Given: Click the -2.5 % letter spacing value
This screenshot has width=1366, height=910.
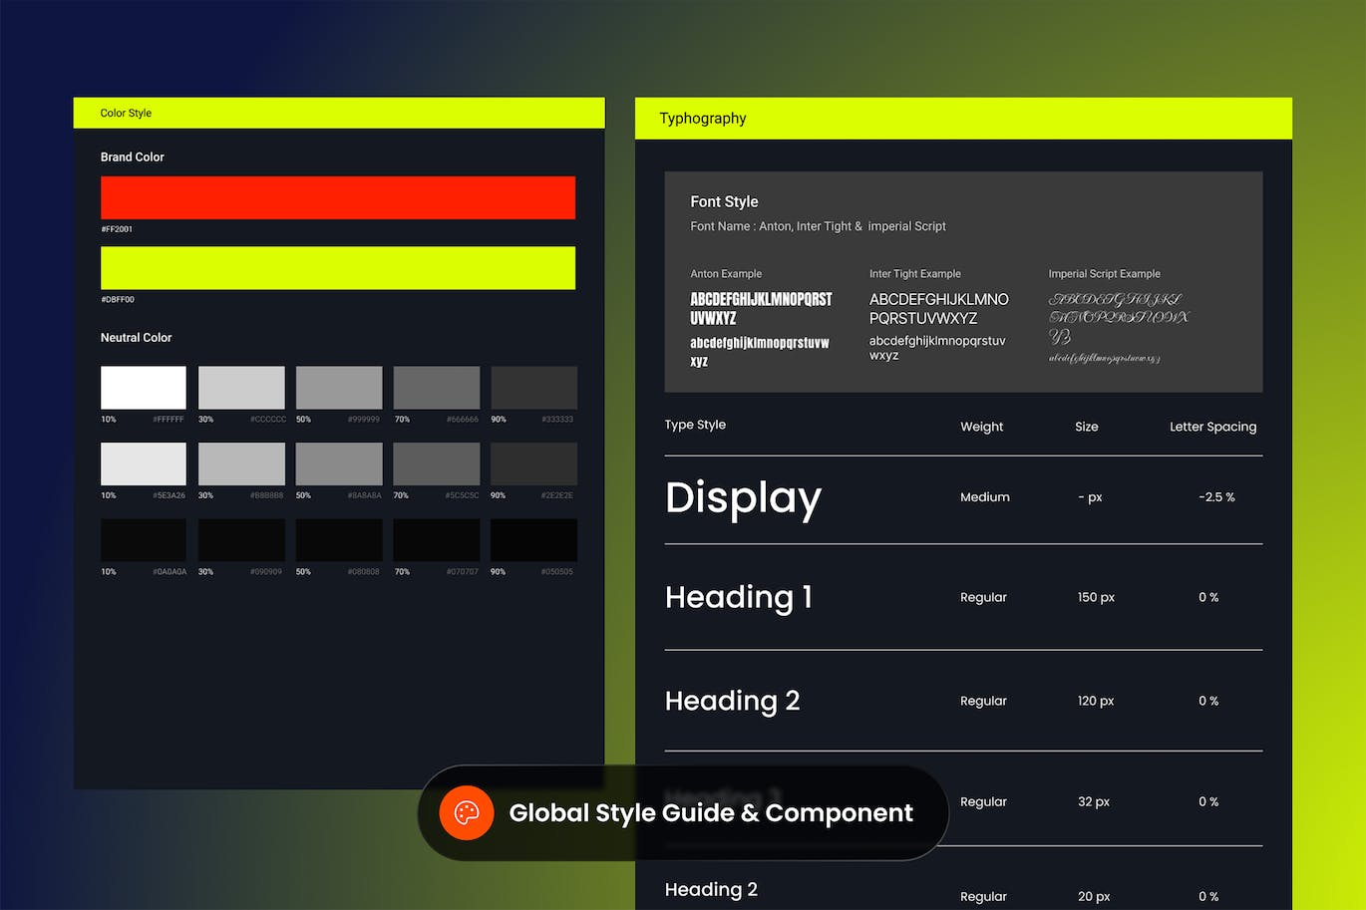Looking at the screenshot, I should point(1216,496).
